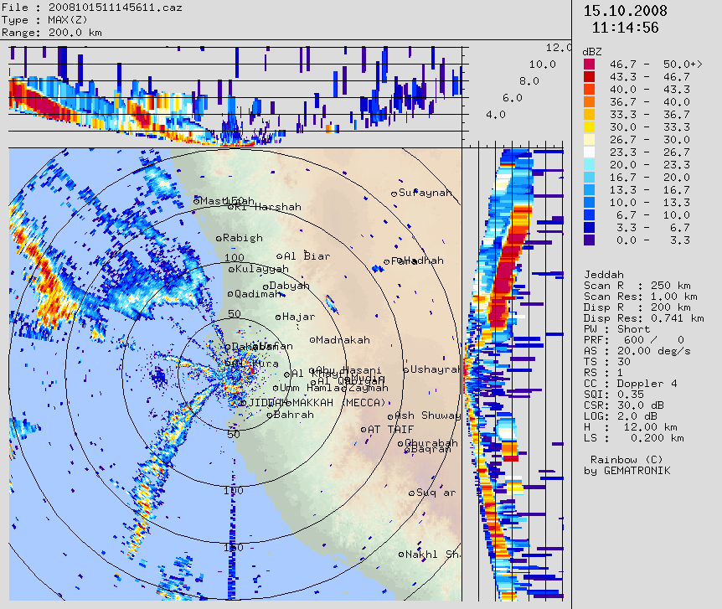Screen dimensions: 722x609
Task: Click the Hajar map label
Action: click(298, 317)
